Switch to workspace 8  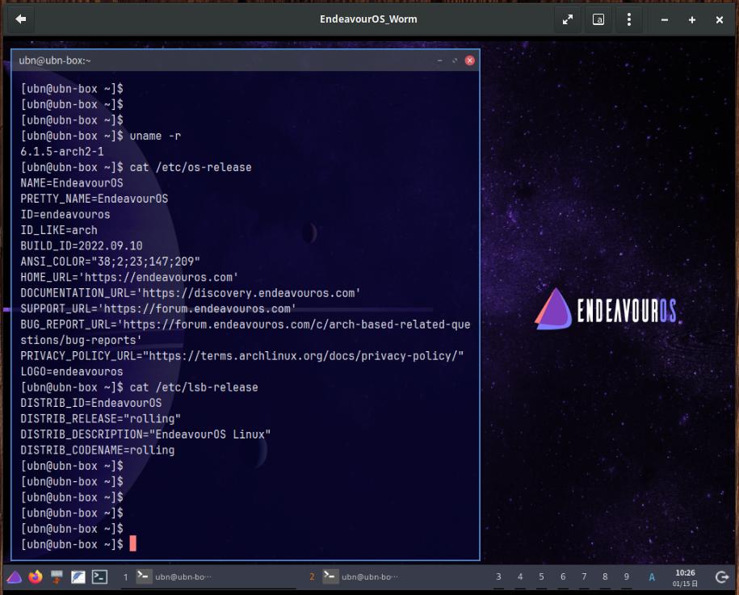(x=605, y=576)
